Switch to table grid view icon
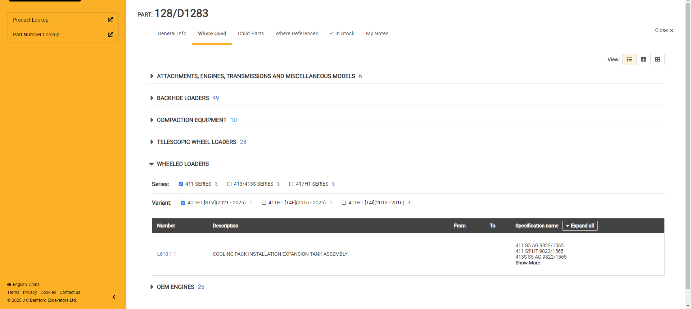 pyautogui.click(x=643, y=59)
